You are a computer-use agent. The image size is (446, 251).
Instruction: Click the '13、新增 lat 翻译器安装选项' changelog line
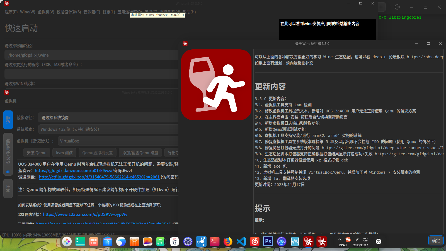click(x=282, y=178)
